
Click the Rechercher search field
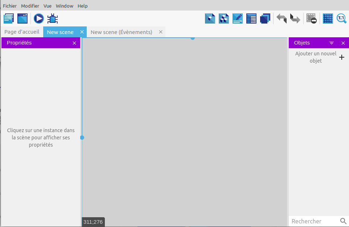pyautogui.click(x=314, y=221)
